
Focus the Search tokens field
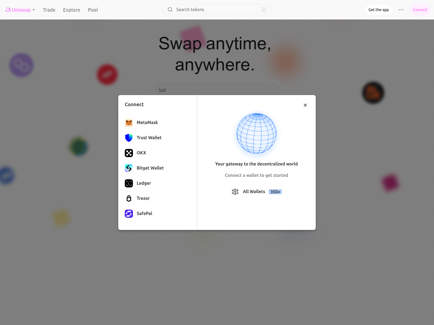click(x=217, y=9)
